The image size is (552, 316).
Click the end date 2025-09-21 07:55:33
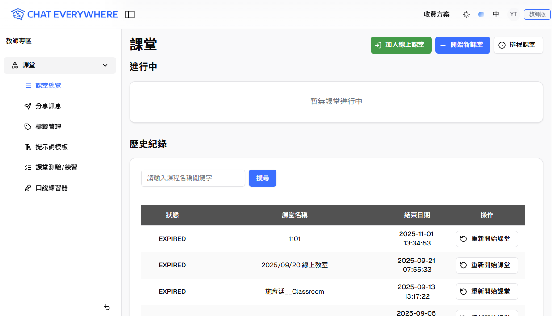tap(417, 265)
